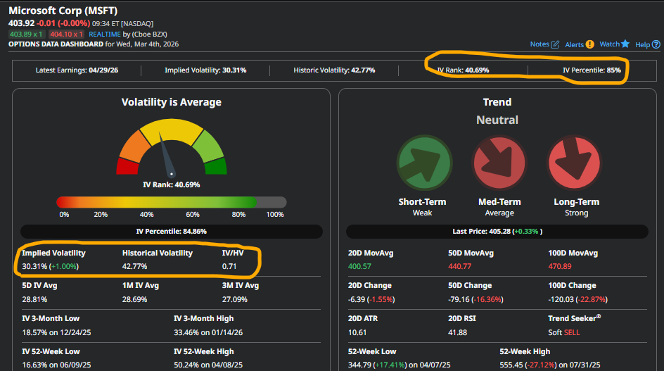The height and width of the screenshot is (371, 664).
Task: Click the Med-Term red down arrow icon
Action: coord(499,163)
